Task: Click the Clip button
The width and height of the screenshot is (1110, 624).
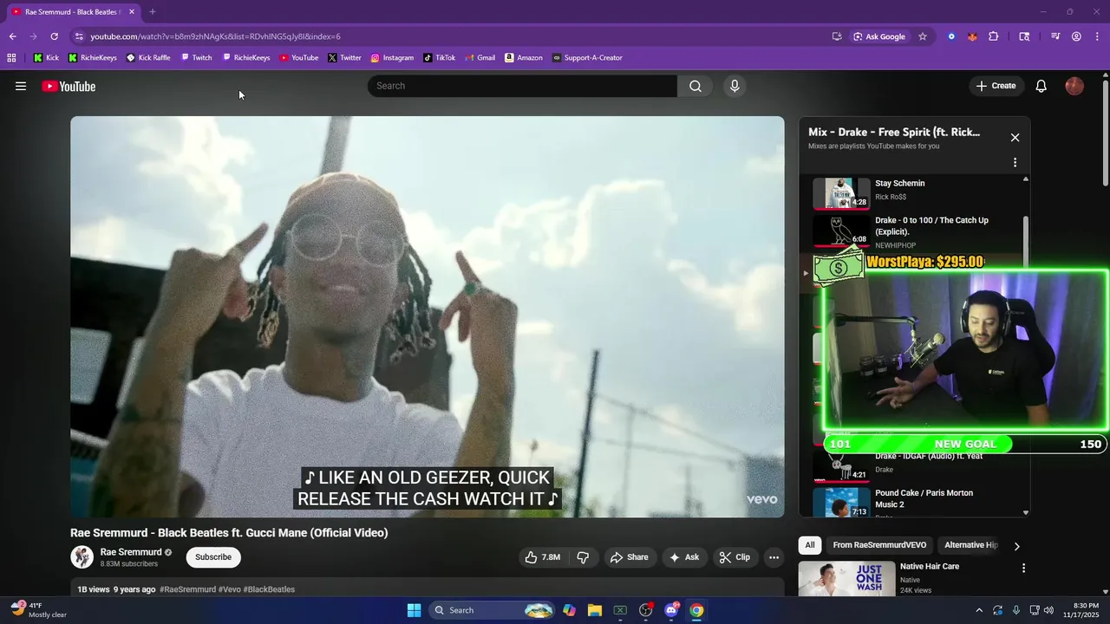Action: (735, 557)
